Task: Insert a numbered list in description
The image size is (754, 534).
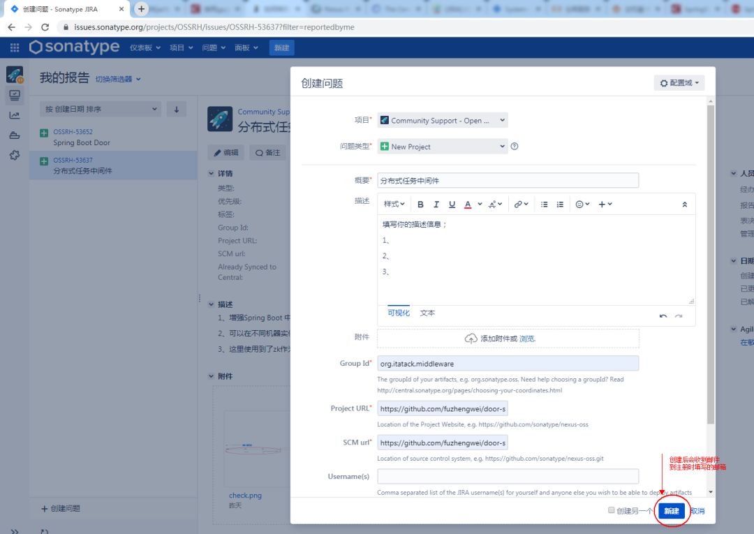Action: (x=560, y=205)
